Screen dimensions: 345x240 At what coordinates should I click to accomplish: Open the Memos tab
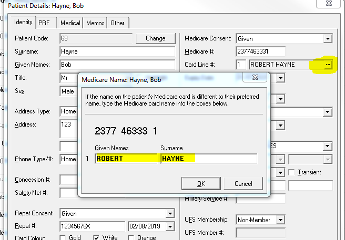[x=95, y=23]
